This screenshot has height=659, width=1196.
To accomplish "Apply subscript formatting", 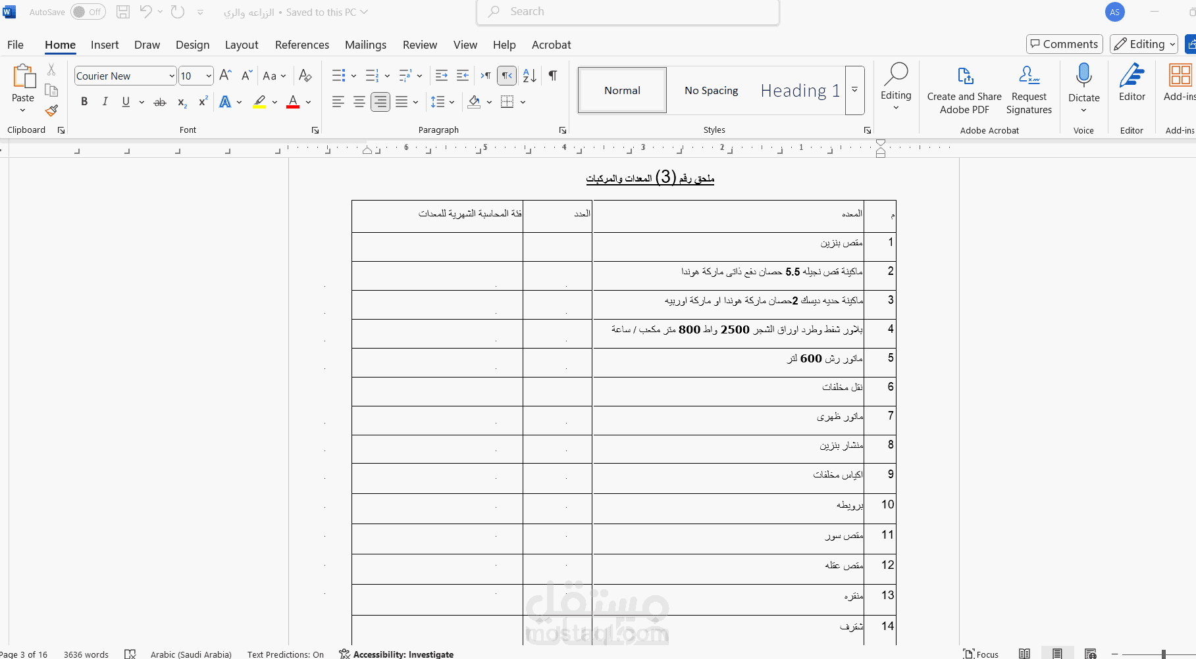I will (x=182, y=102).
